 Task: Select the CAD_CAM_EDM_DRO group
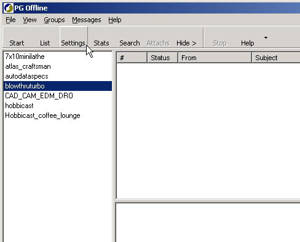(58, 96)
